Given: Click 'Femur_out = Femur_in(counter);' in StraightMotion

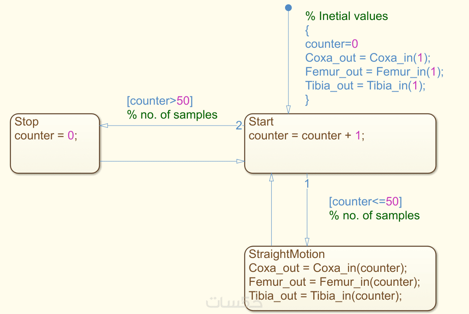Looking at the screenshot, I should [335, 282].
